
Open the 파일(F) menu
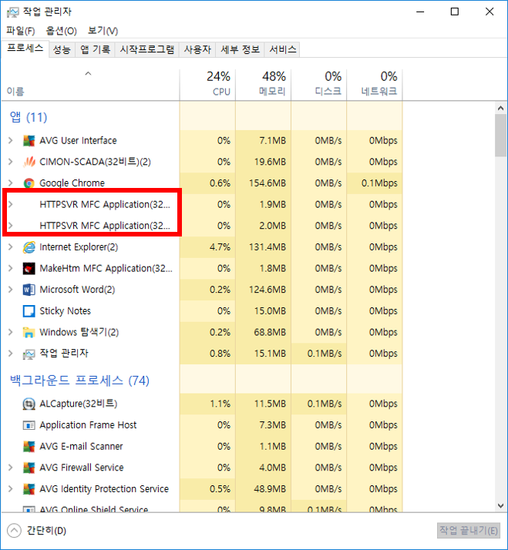pyautogui.click(x=21, y=31)
